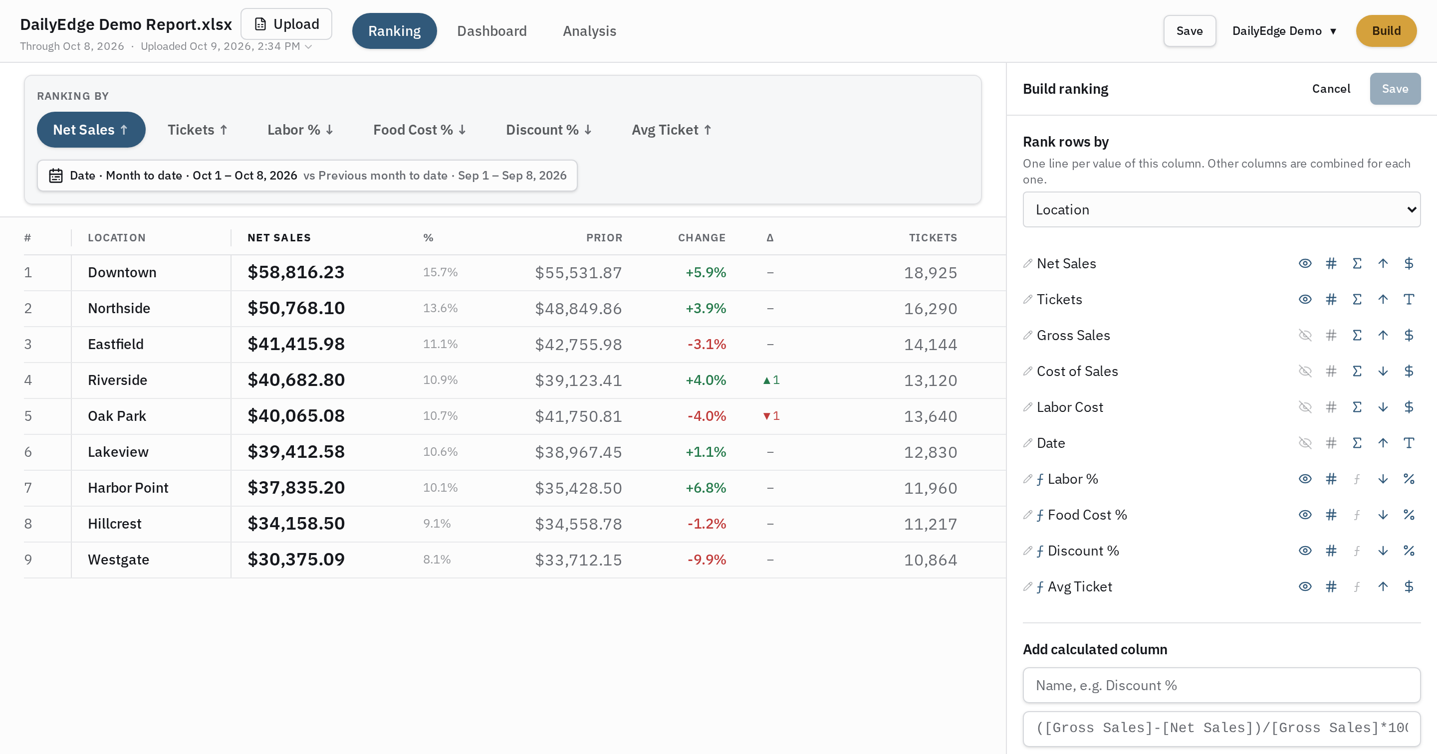Rank by Labor % metric
This screenshot has width=1437, height=754.
[300, 130]
